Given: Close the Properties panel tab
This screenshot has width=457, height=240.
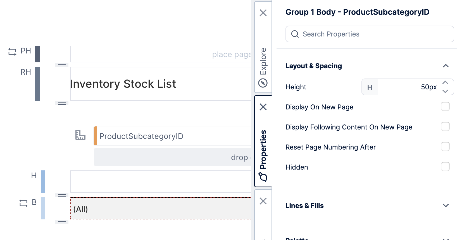Looking at the screenshot, I should [263, 107].
